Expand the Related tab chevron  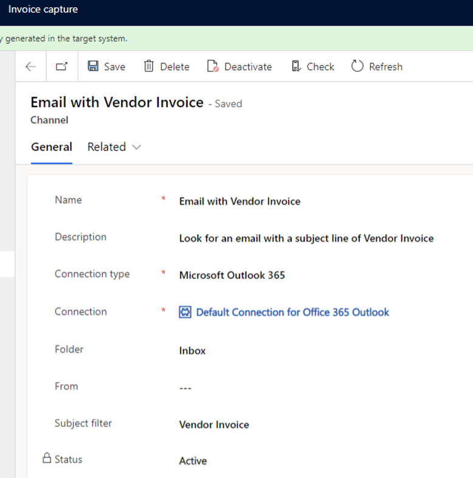(x=137, y=147)
